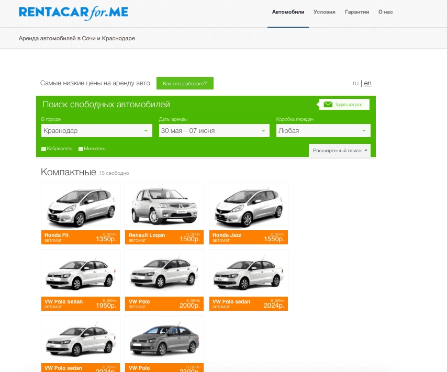Image resolution: width=447 pixels, height=372 pixels.
Task: Open the city dropdown showing Краснодар
Action: point(97,131)
